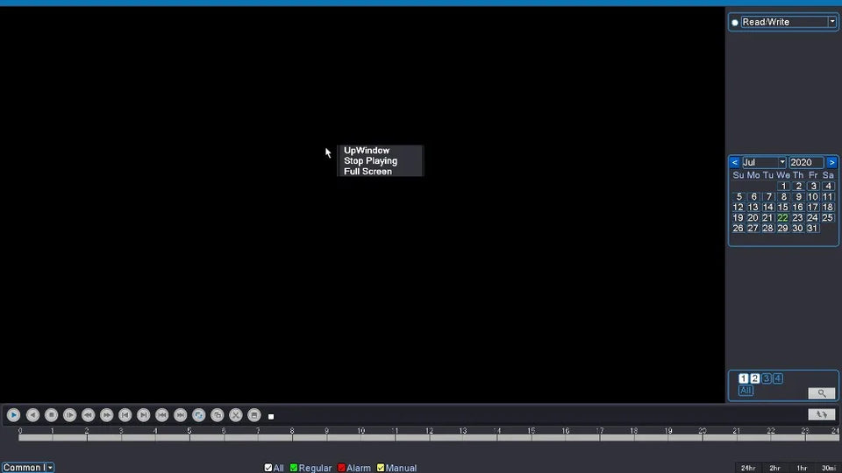
Task: Start playback with the blue play button
Action: pyautogui.click(x=14, y=415)
